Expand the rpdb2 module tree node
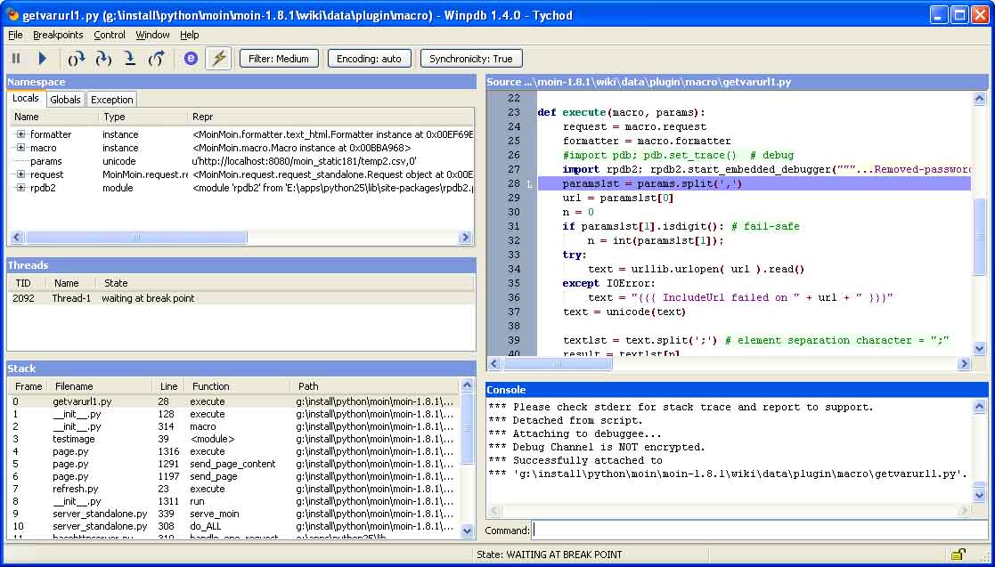The height and width of the screenshot is (567, 995). click(20, 188)
